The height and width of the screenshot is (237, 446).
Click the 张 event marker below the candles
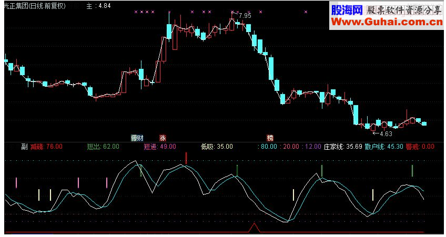(163, 138)
